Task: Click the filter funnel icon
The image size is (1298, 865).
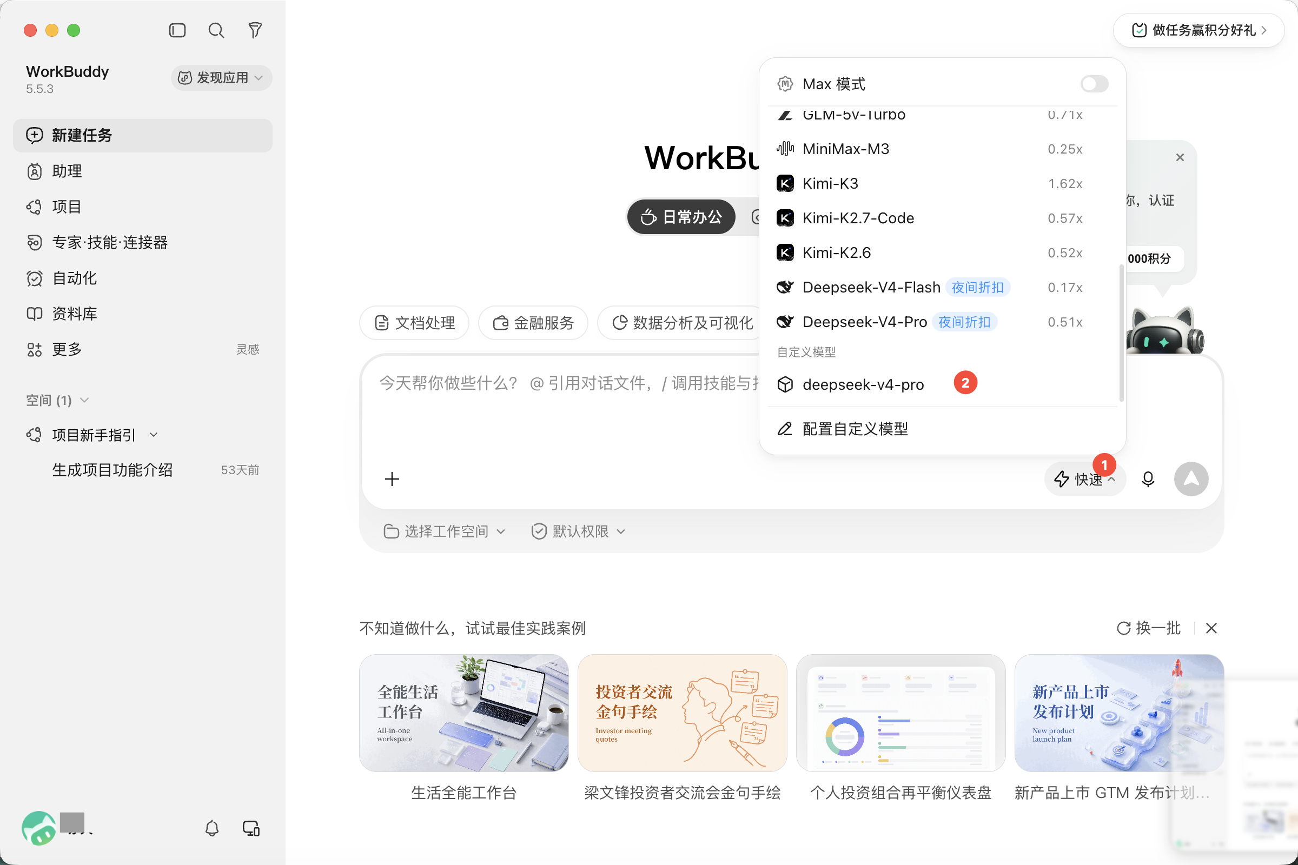Action: [x=255, y=30]
